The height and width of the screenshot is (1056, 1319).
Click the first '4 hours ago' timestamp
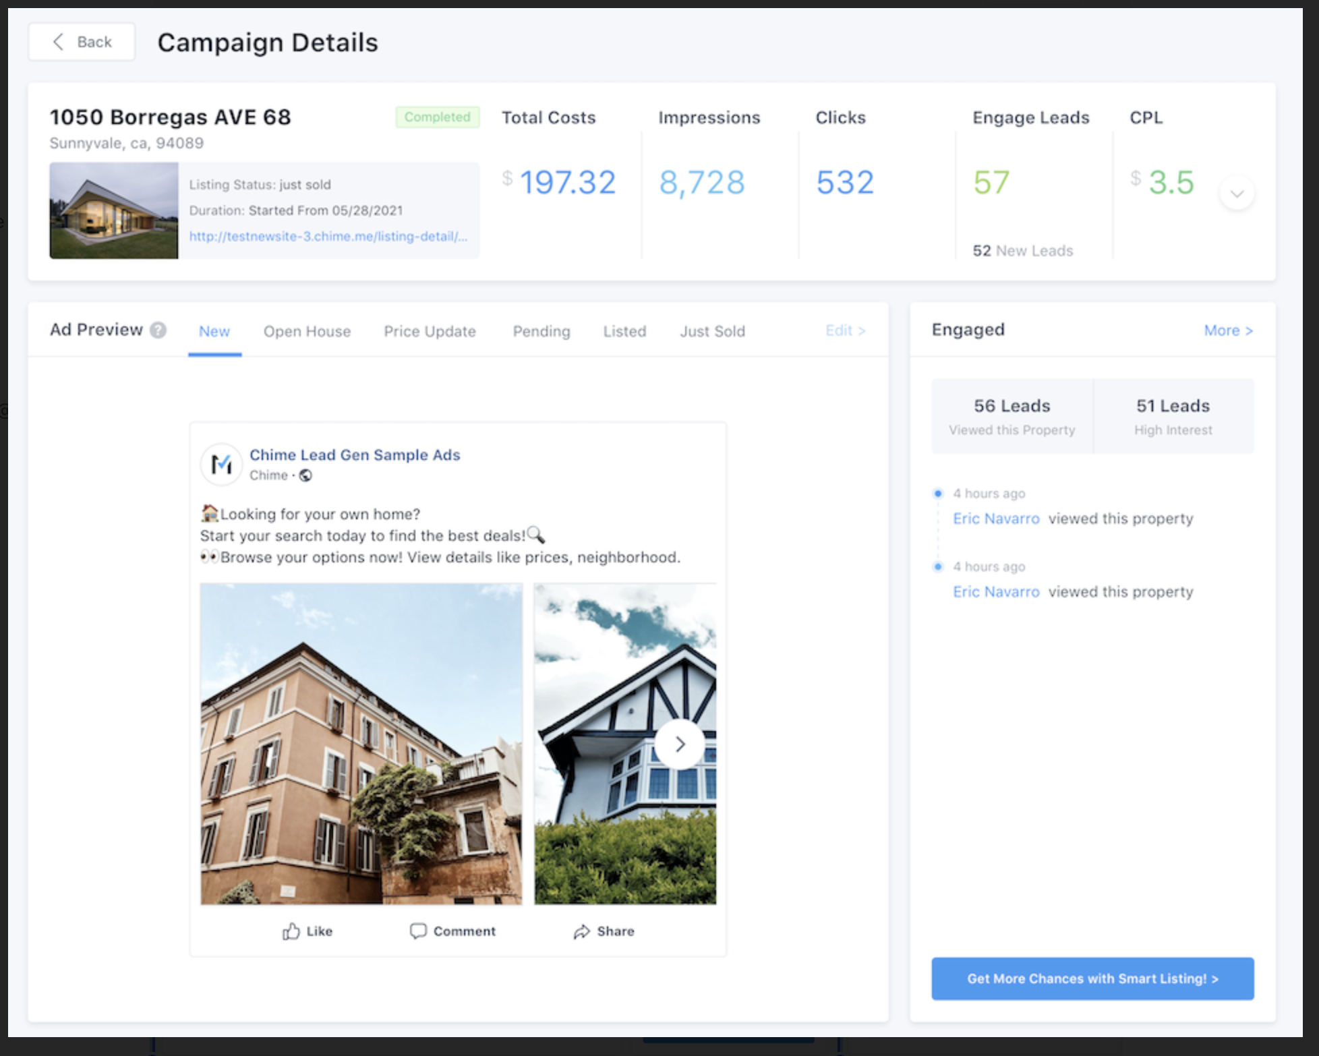[989, 494]
